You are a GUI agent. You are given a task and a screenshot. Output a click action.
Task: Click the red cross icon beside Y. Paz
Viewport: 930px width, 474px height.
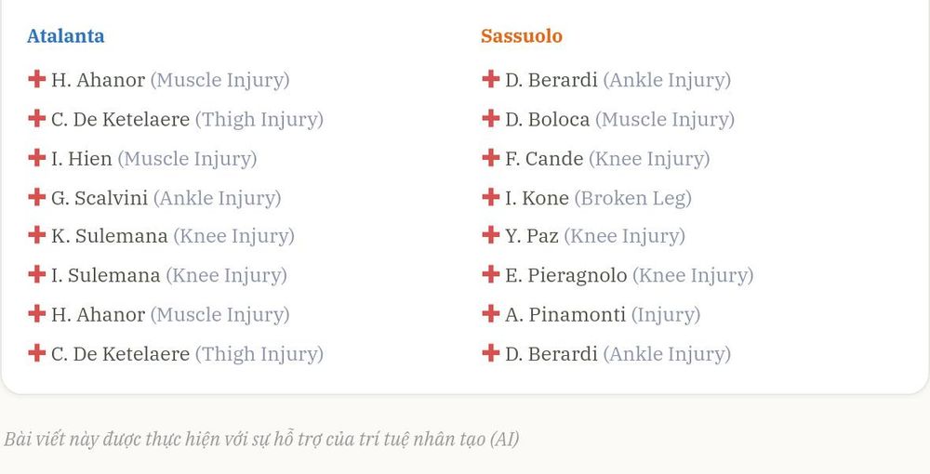[x=490, y=234]
